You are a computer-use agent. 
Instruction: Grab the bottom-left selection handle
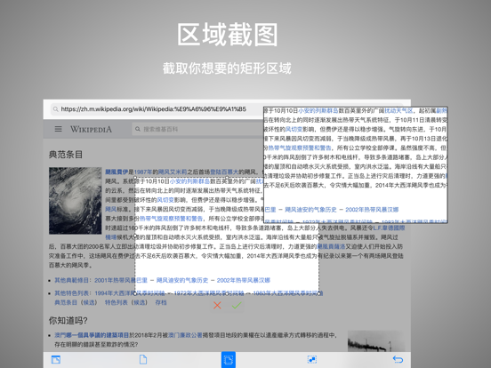pos(135,293)
